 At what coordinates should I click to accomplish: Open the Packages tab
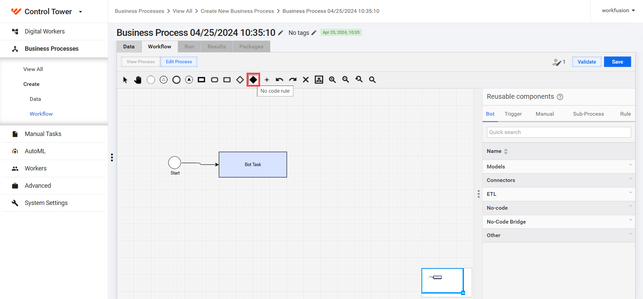pyautogui.click(x=251, y=47)
